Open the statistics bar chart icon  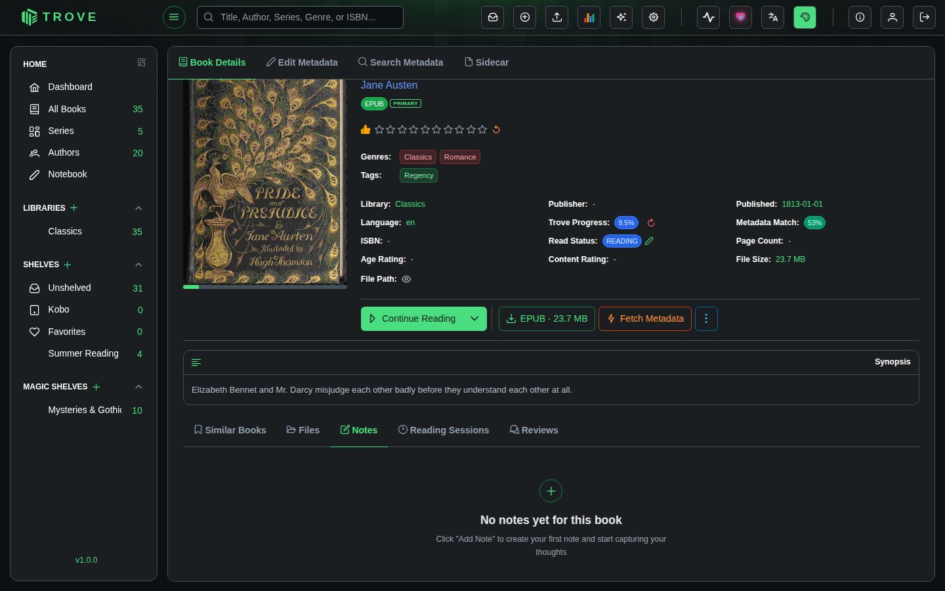pos(589,18)
